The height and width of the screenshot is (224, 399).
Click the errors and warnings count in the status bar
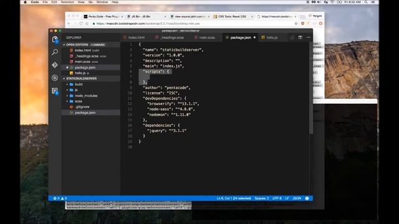pos(60,198)
